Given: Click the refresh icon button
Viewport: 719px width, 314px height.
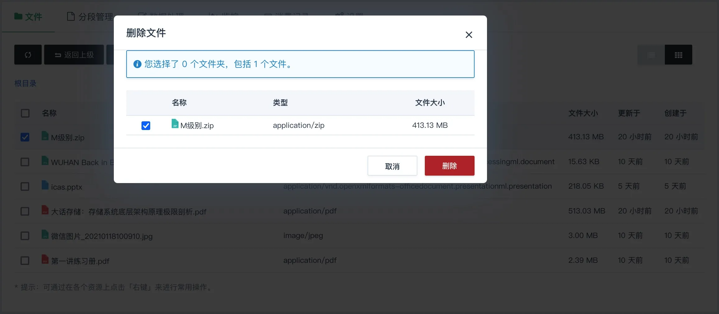Looking at the screenshot, I should tap(28, 55).
